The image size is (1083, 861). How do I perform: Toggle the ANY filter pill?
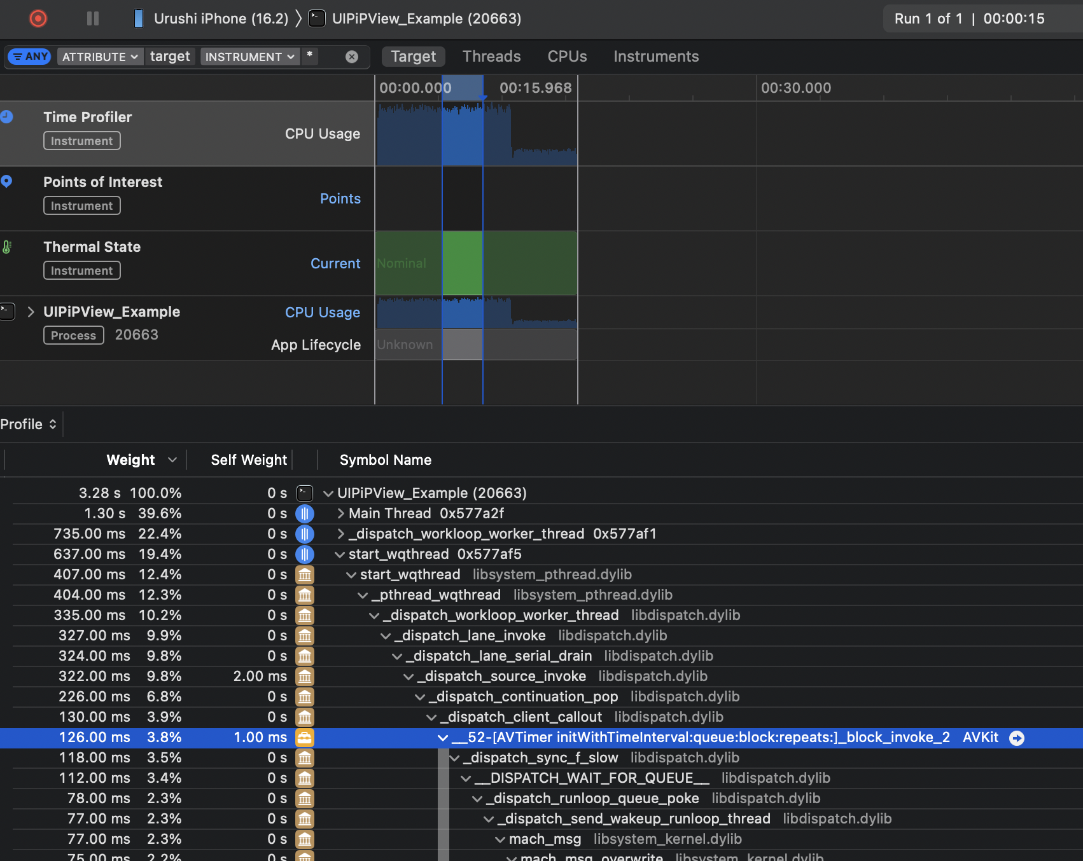(x=29, y=57)
